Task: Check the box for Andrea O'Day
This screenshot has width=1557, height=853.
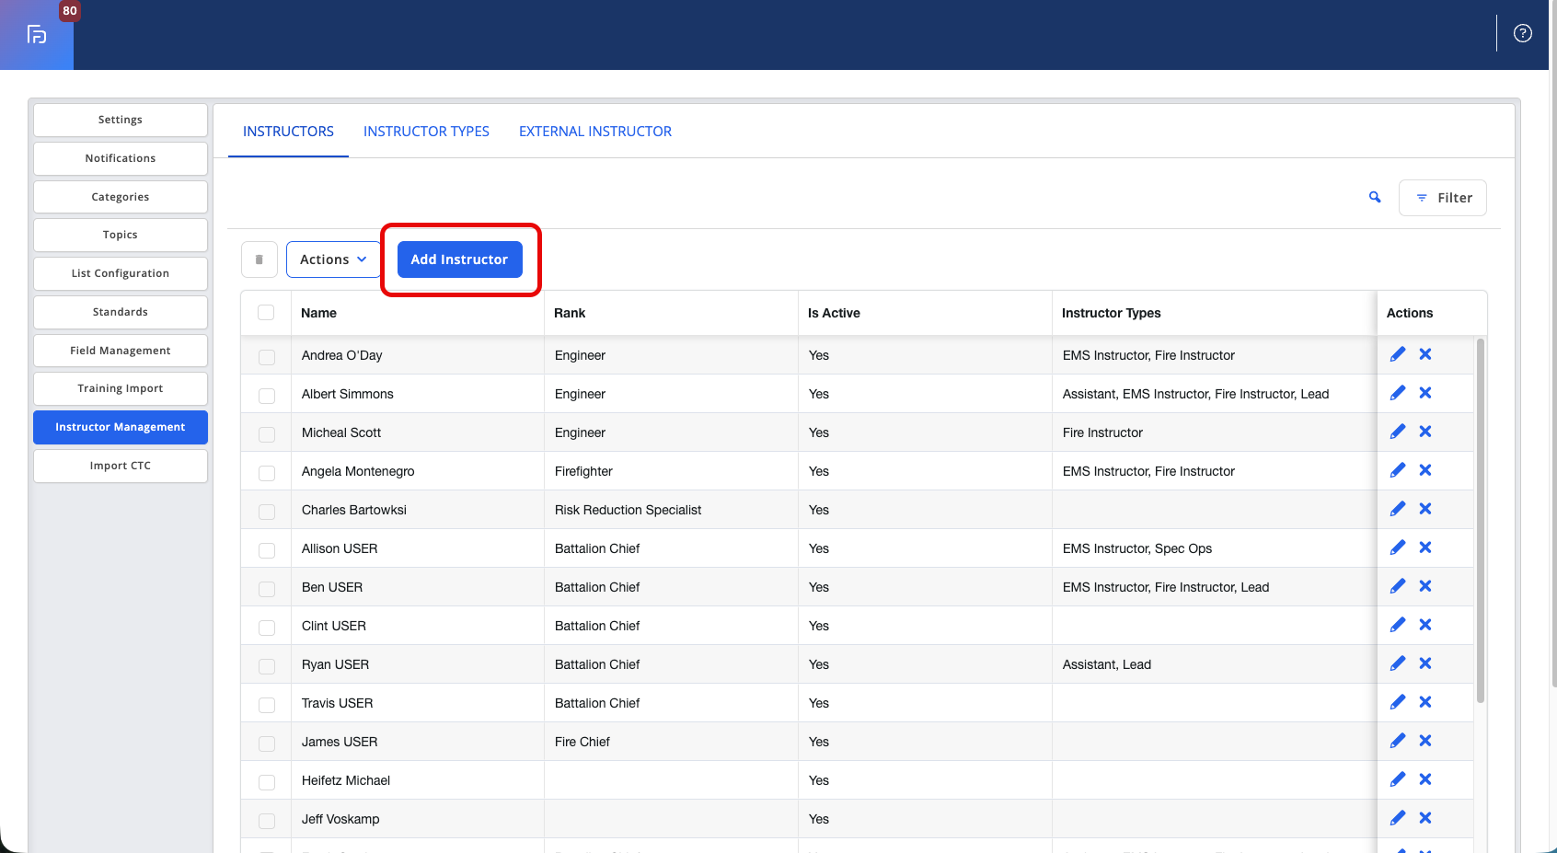Action: click(267, 357)
